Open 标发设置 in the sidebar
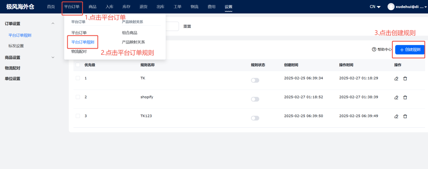This screenshot has width=428, height=169. point(16,46)
